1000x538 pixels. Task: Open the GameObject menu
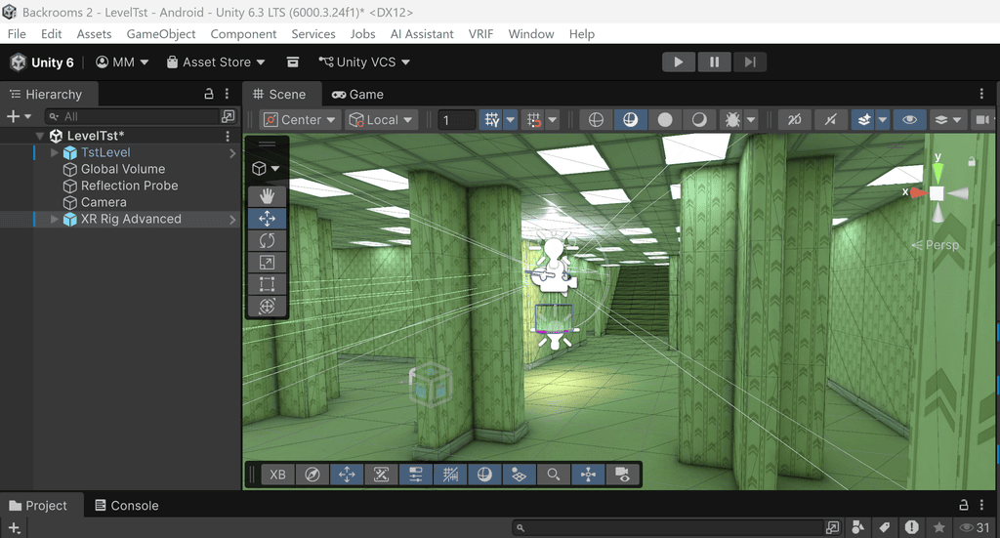click(161, 34)
